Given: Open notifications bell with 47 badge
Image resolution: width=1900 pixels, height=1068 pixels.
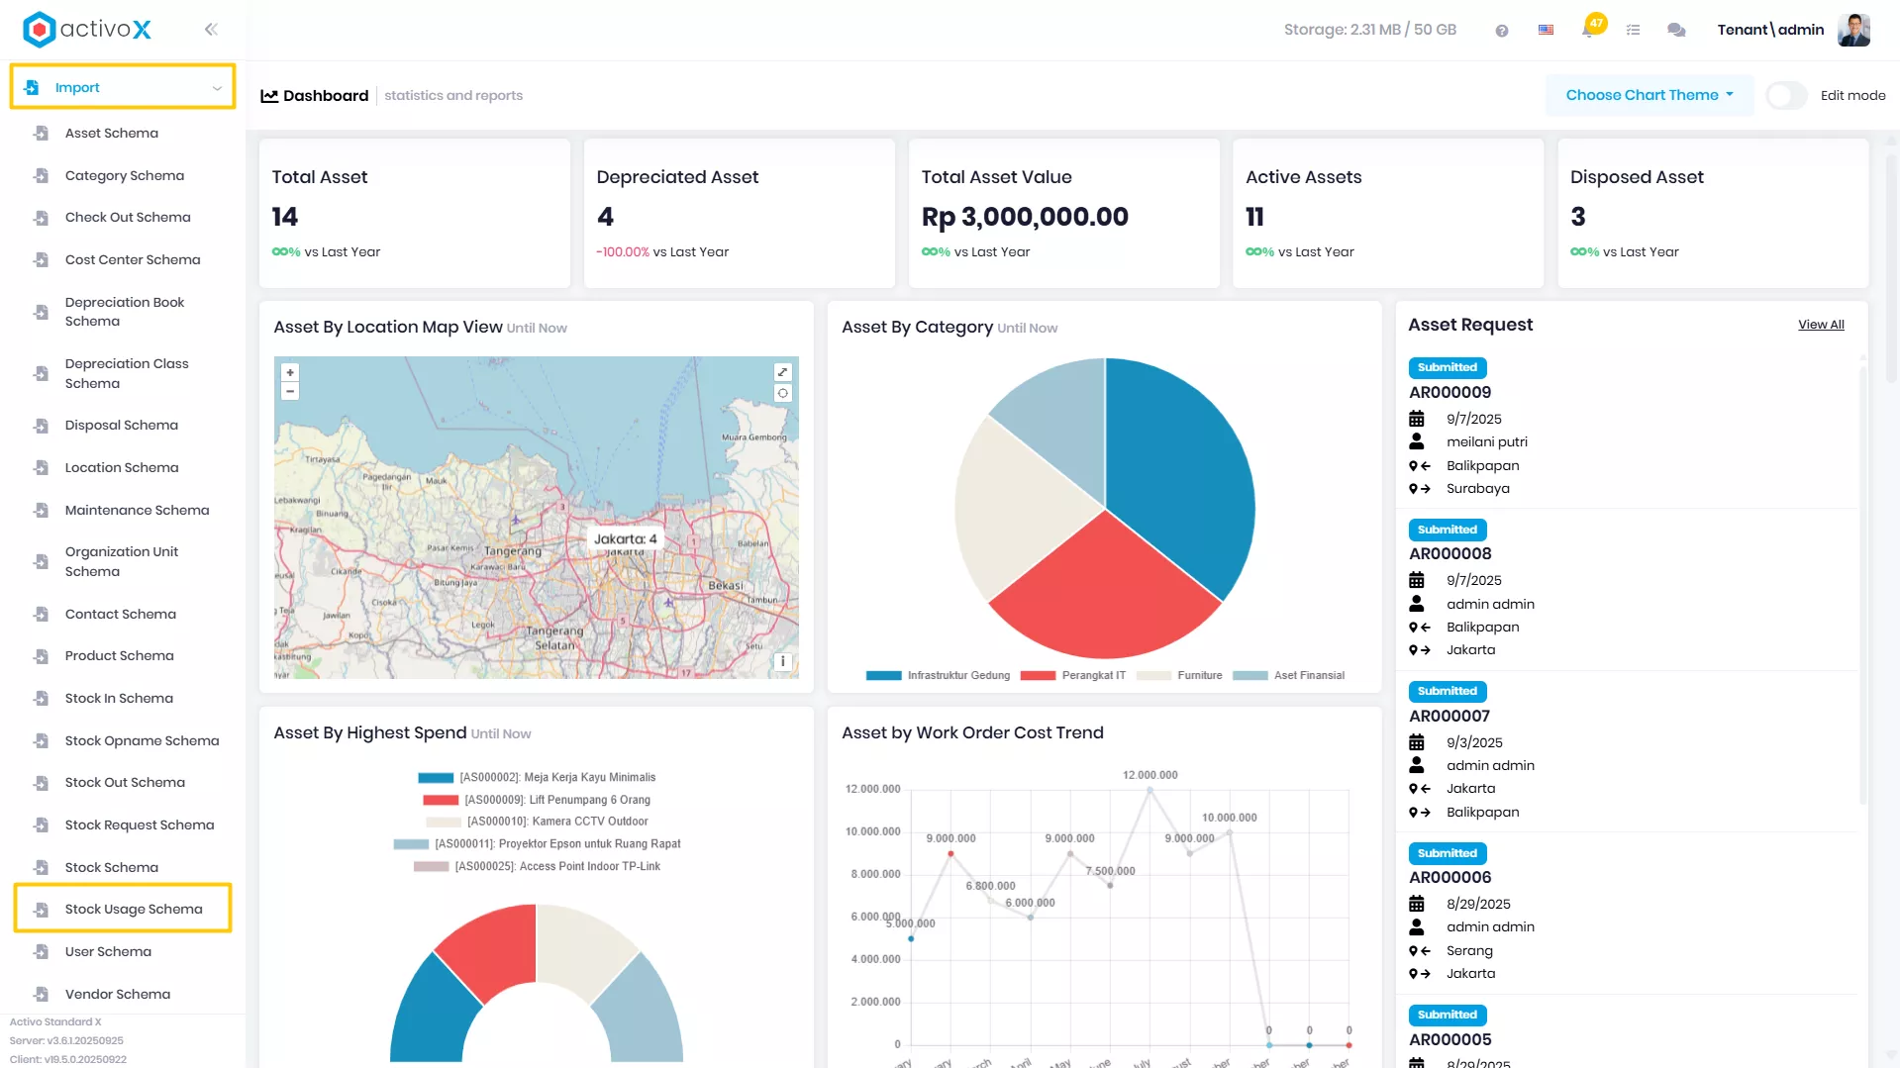Looking at the screenshot, I should (x=1590, y=28).
